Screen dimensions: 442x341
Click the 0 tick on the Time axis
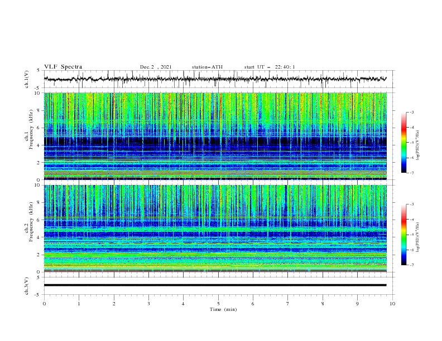(44, 304)
